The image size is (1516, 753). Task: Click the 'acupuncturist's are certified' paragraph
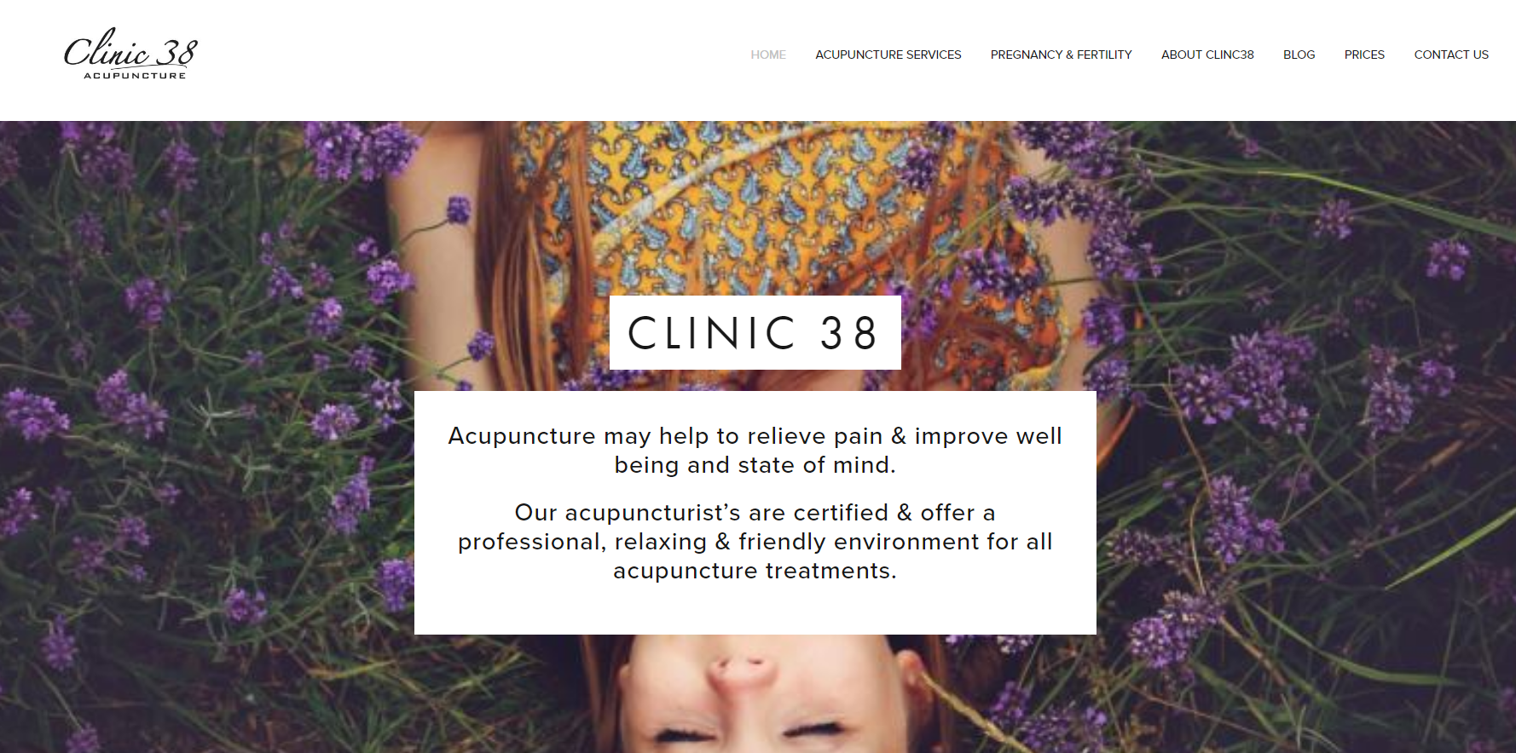click(755, 542)
